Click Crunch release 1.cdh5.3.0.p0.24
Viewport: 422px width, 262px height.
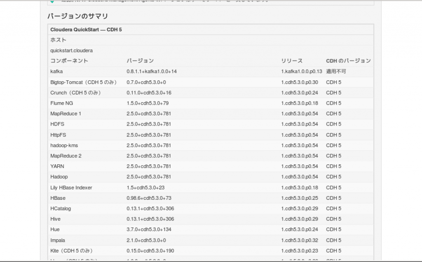pos(300,93)
